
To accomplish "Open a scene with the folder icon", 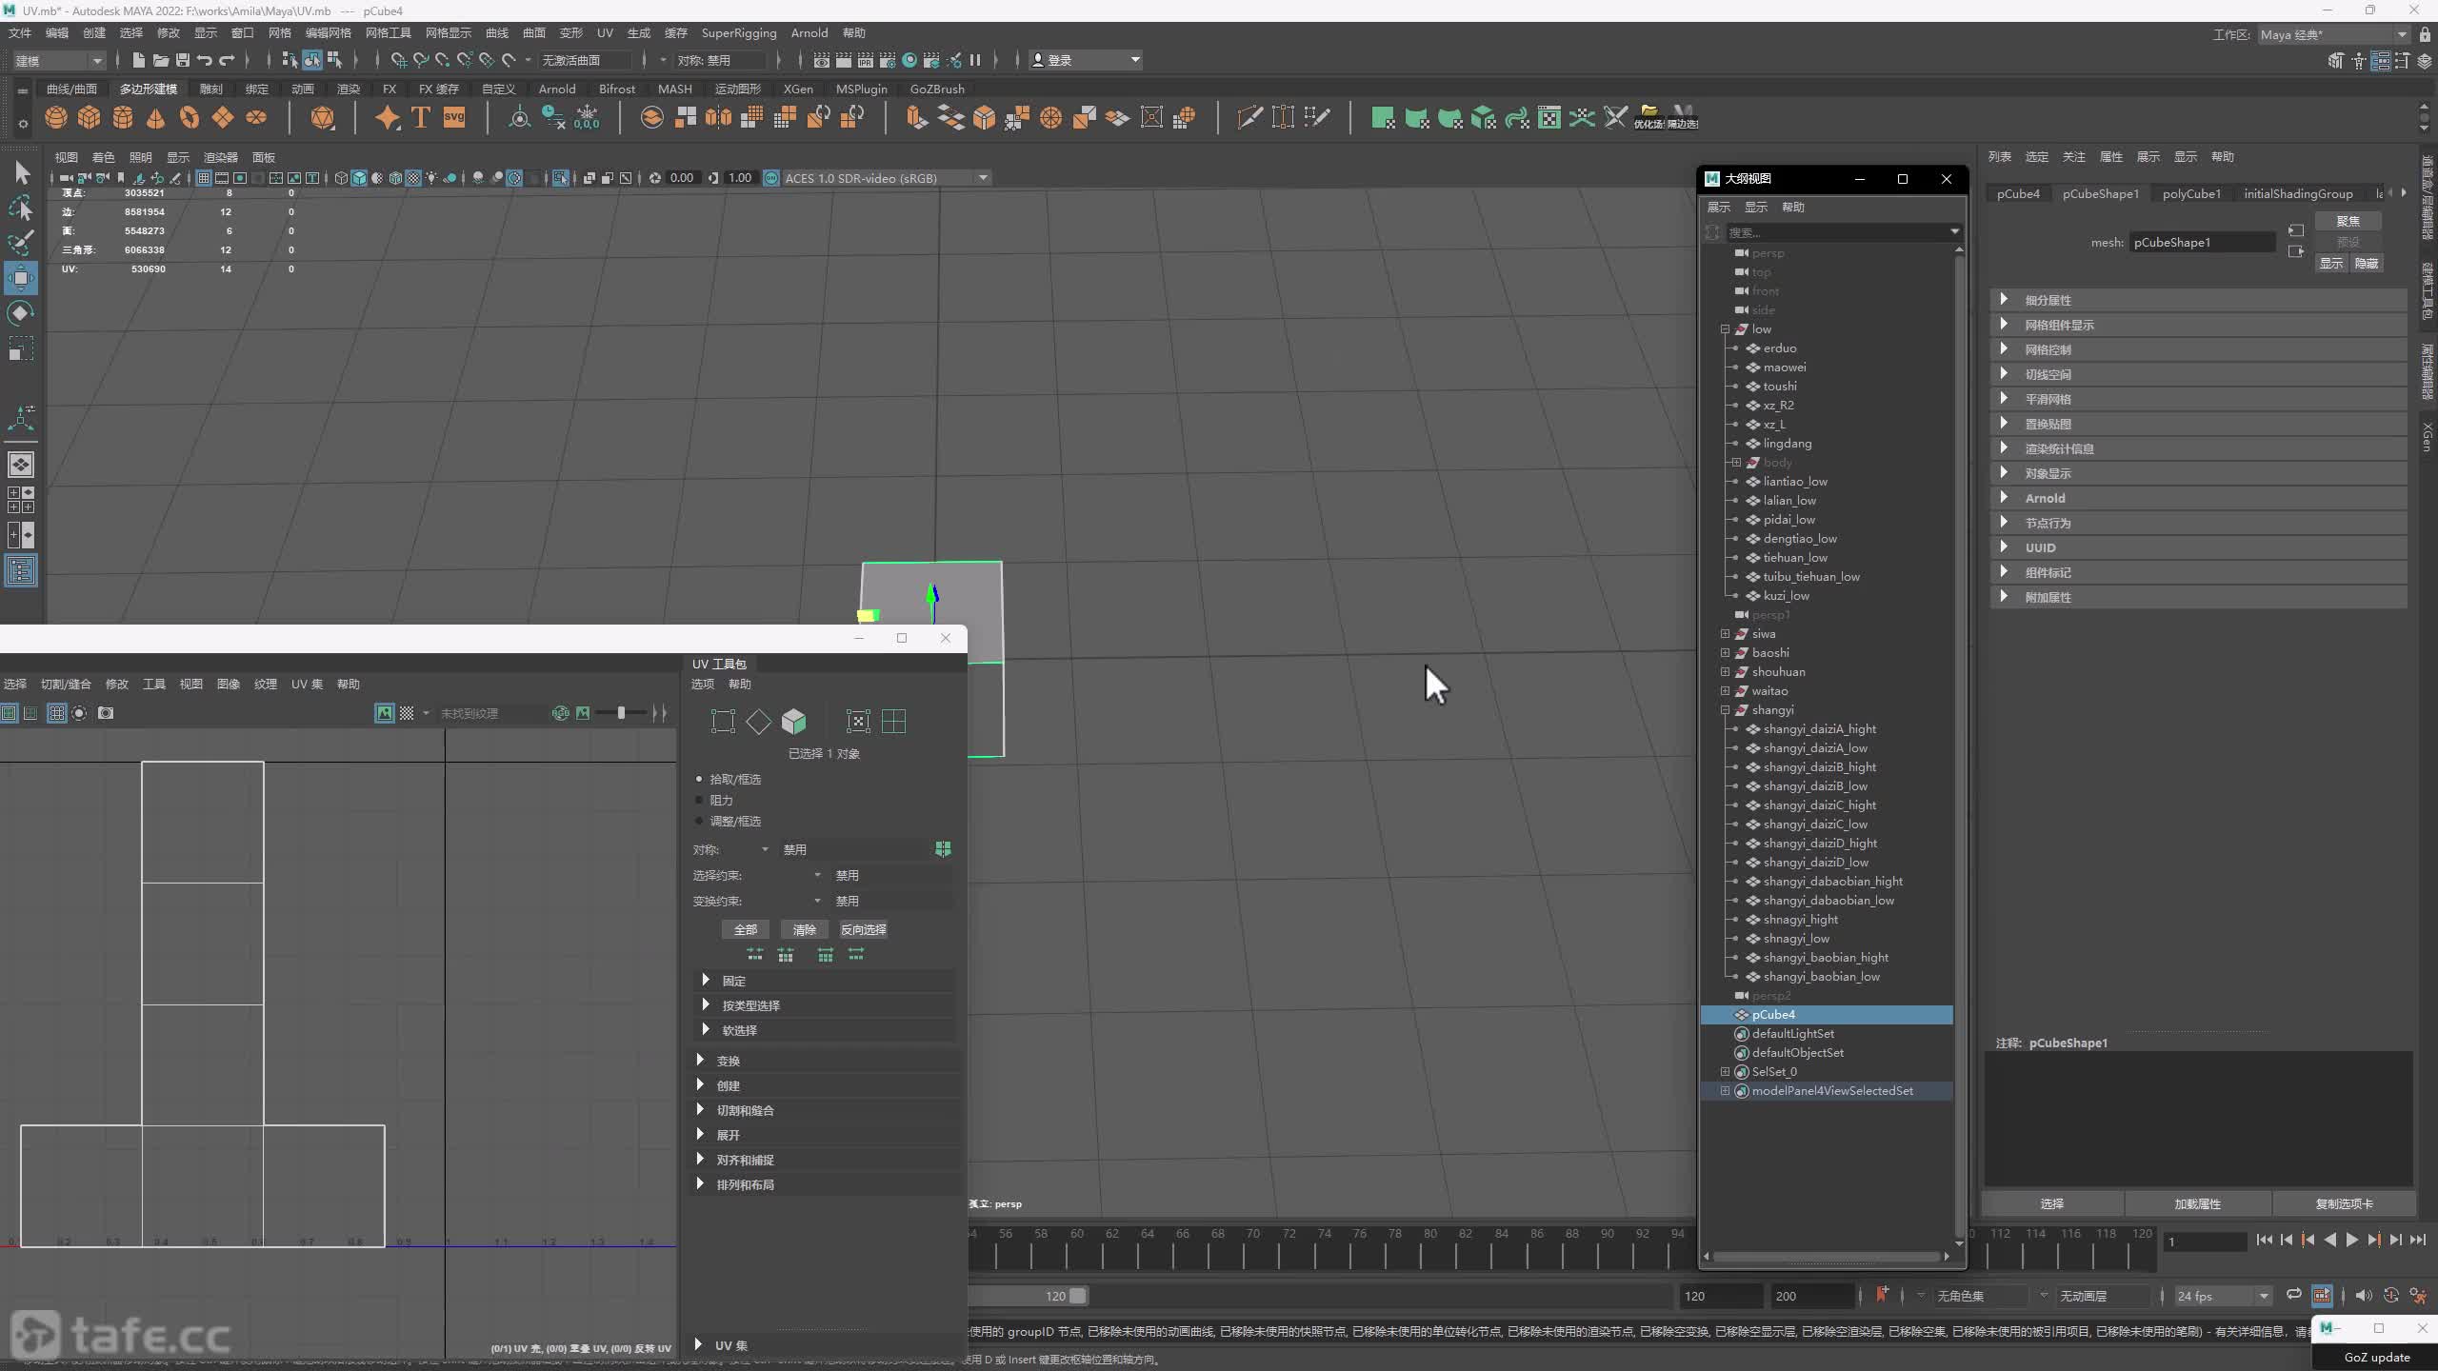I will tap(160, 60).
